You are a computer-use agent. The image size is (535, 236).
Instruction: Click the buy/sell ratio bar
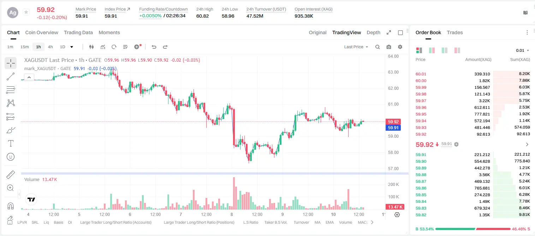pos(473,229)
